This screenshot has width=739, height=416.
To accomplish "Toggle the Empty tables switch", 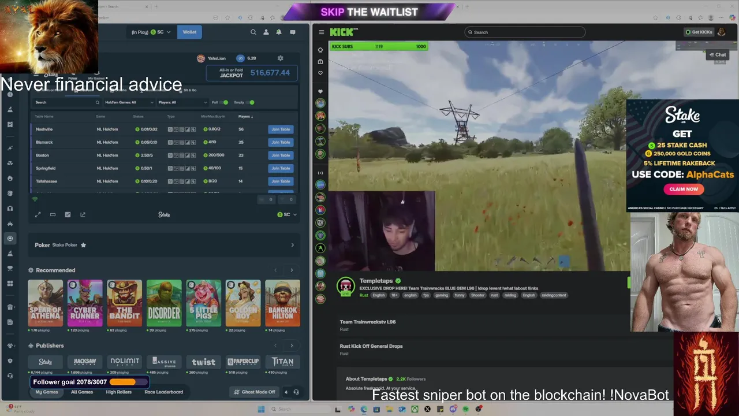I will point(251,102).
